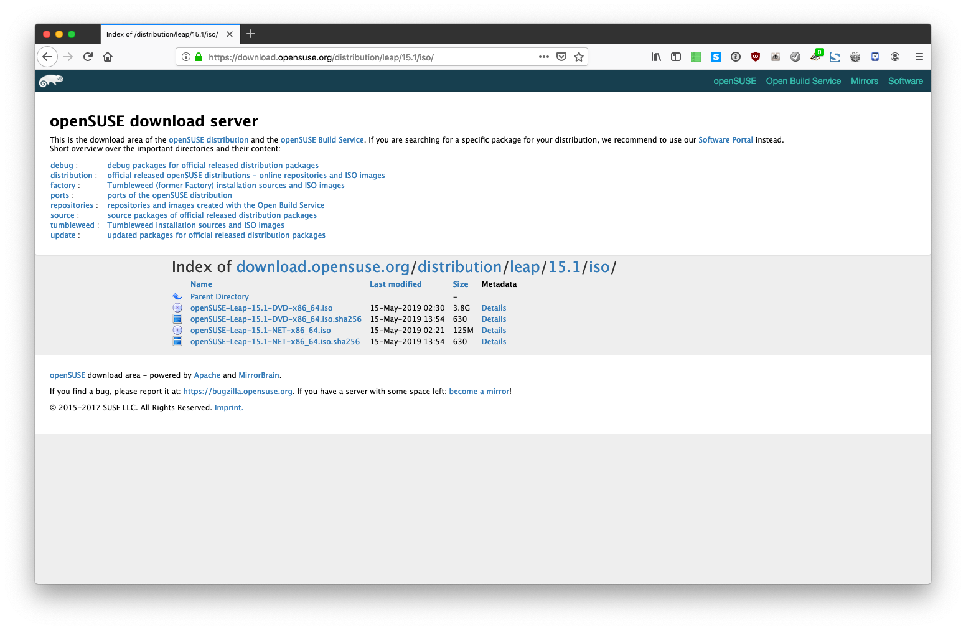
Task: Go to Parent Directory
Action: point(219,297)
